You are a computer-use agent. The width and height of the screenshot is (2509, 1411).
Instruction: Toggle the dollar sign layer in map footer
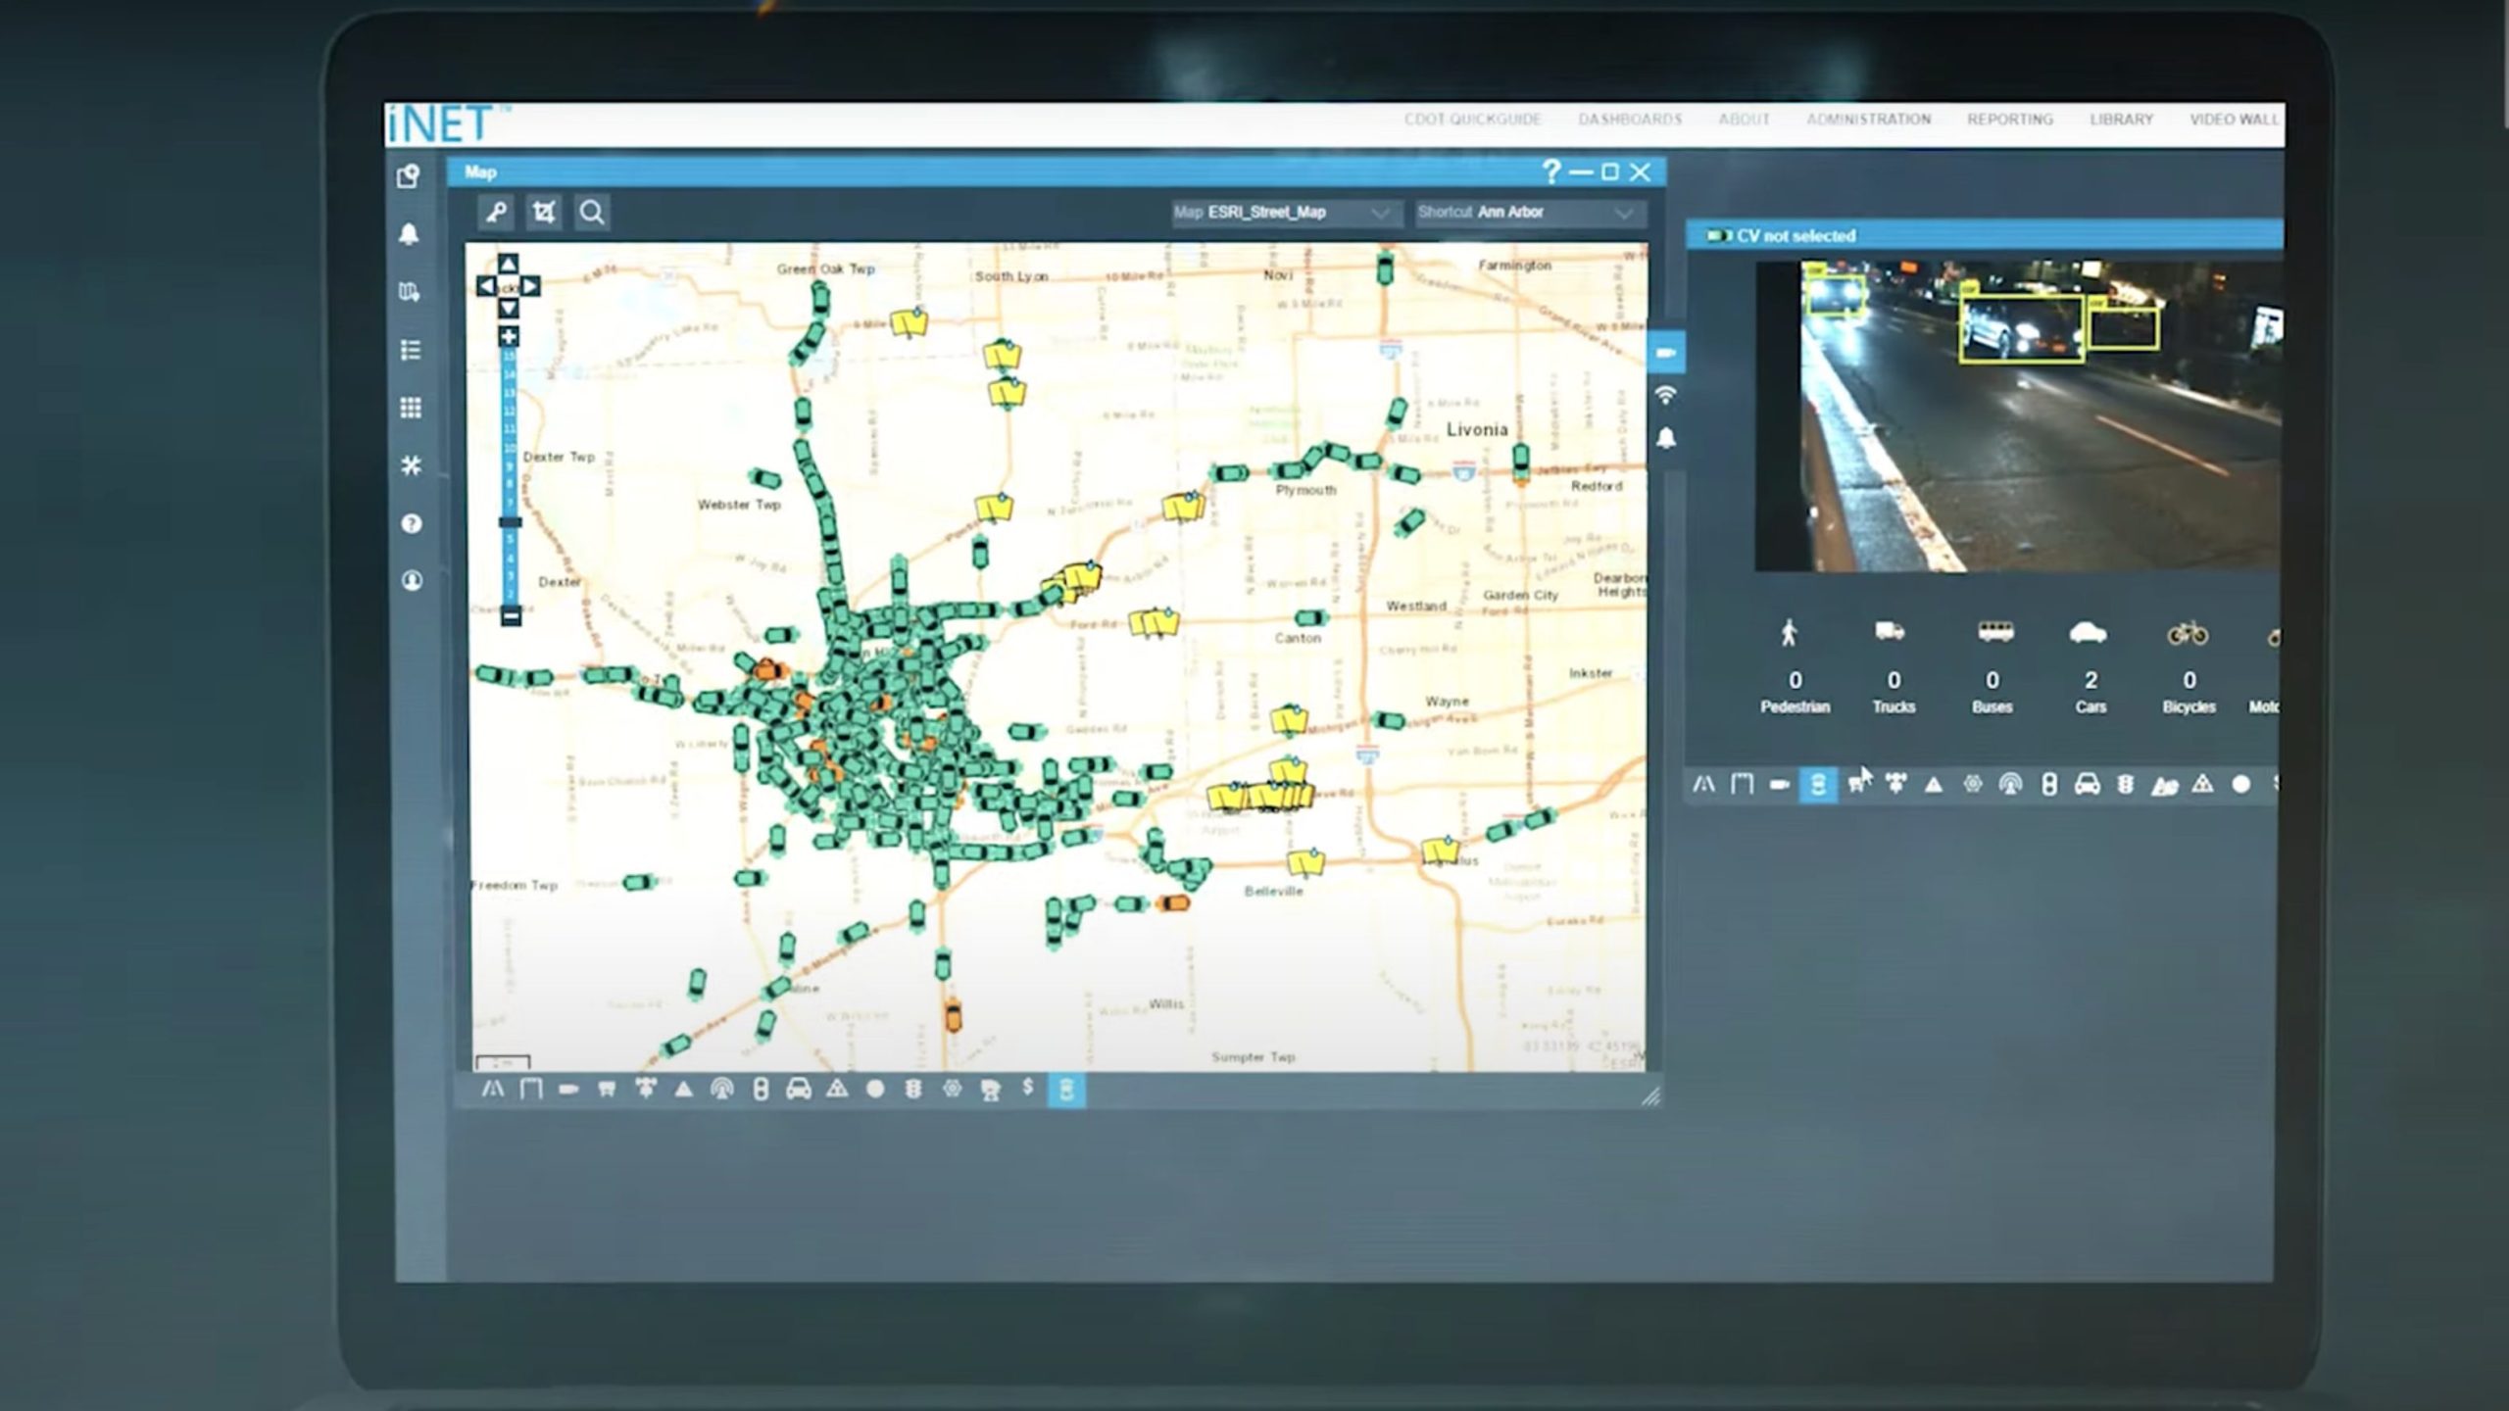(x=1028, y=1087)
